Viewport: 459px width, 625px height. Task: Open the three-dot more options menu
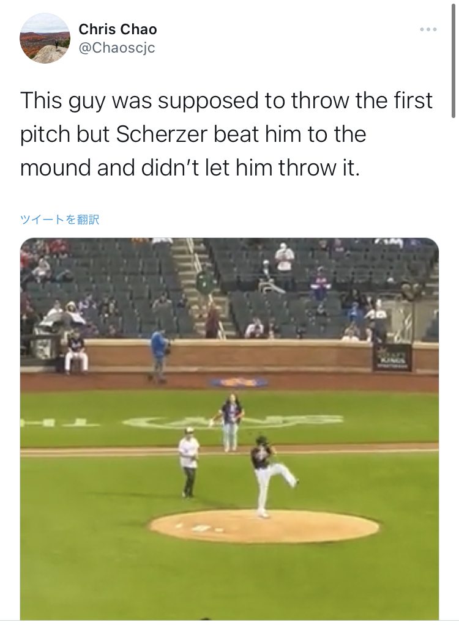pos(428,29)
